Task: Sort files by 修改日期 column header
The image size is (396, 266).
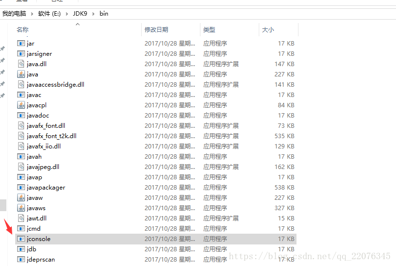Action: tap(156, 30)
